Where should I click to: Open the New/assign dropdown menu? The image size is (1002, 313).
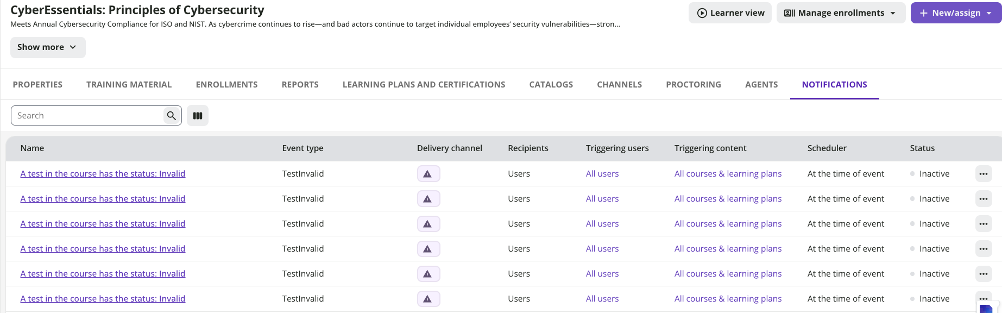pos(956,13)
